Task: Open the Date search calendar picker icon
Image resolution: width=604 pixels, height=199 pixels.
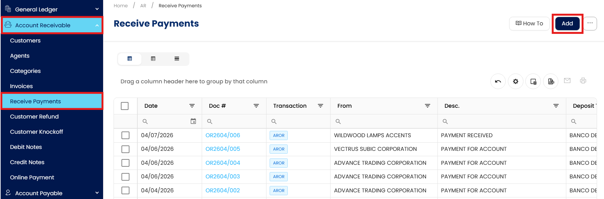Action: pyautogui.click(x=193, y=121)
